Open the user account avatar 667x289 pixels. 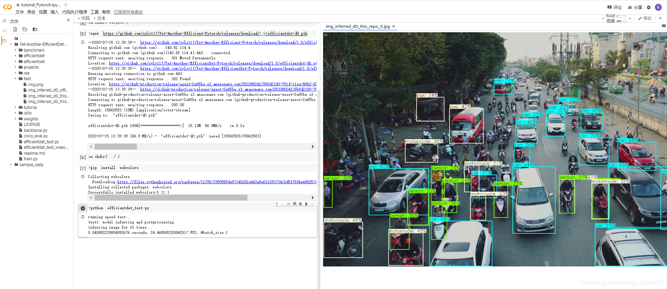(658, 7)
